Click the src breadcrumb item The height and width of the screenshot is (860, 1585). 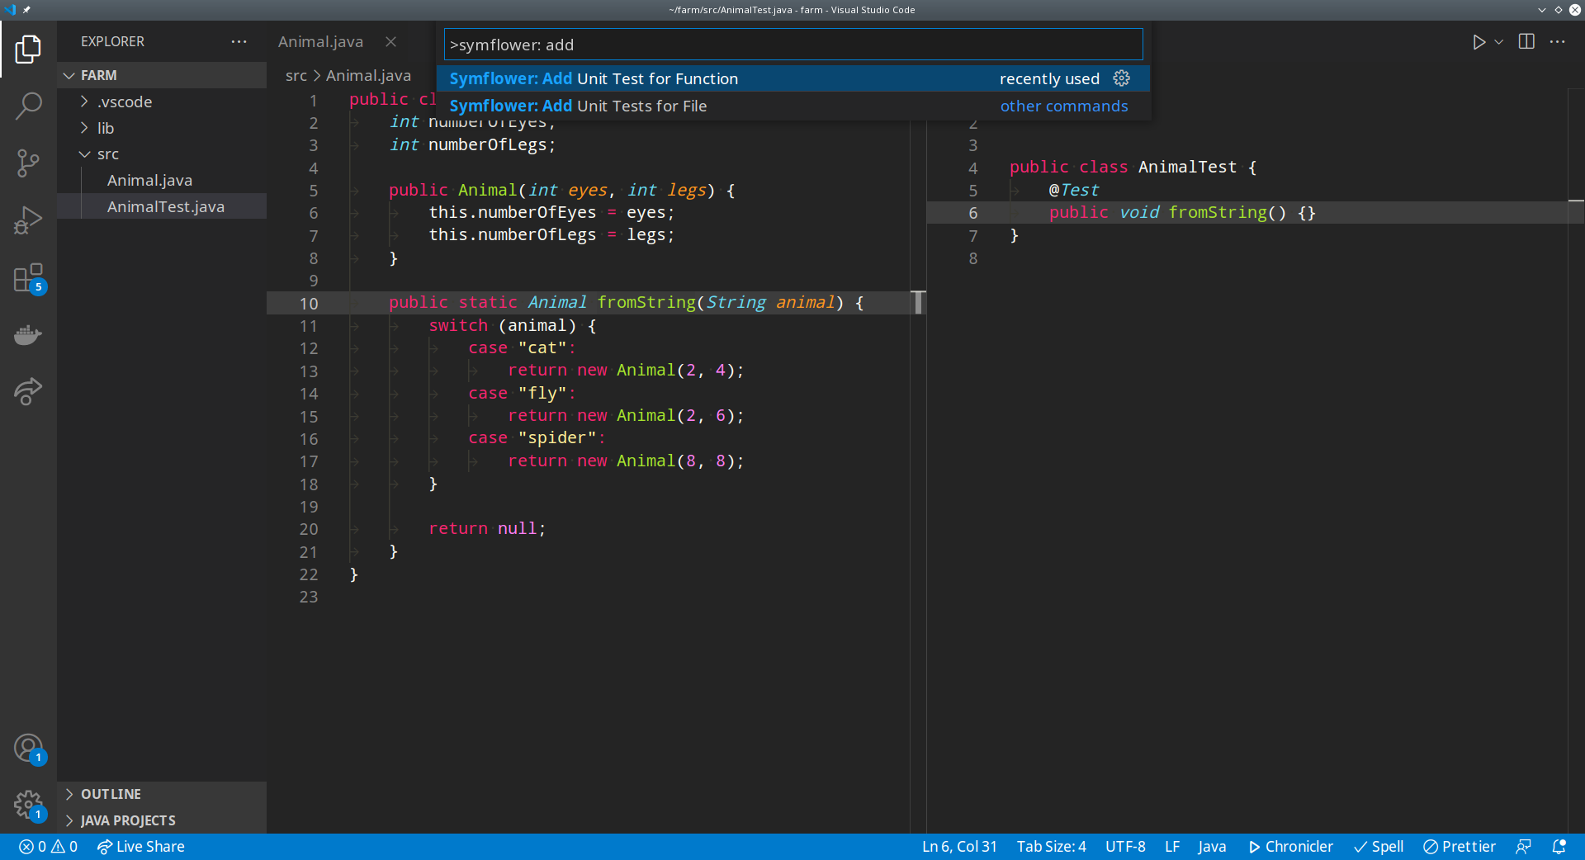pyautogui.click(x=296, y=75)
